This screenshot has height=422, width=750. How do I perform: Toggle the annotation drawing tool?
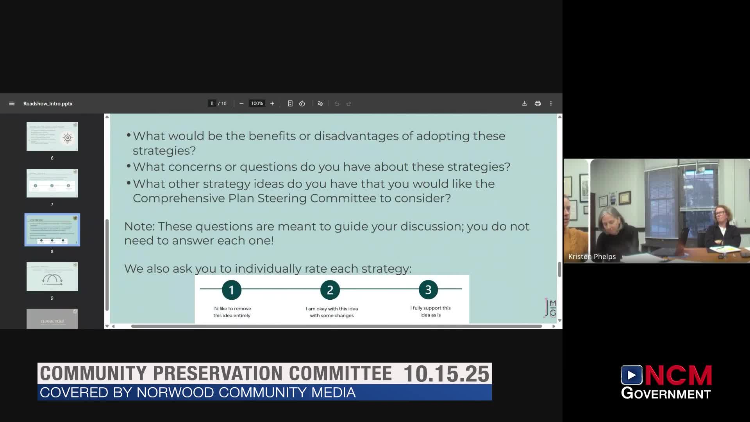click(320, 103)
